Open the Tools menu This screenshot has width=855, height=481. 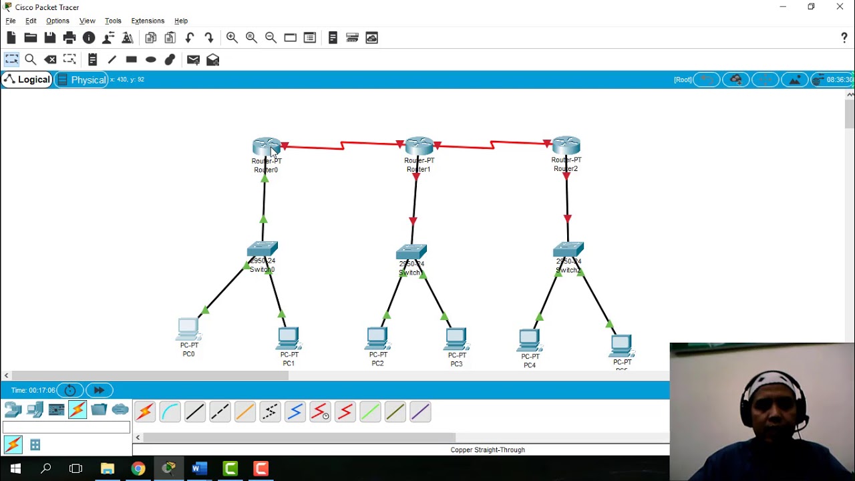(113, 21)
